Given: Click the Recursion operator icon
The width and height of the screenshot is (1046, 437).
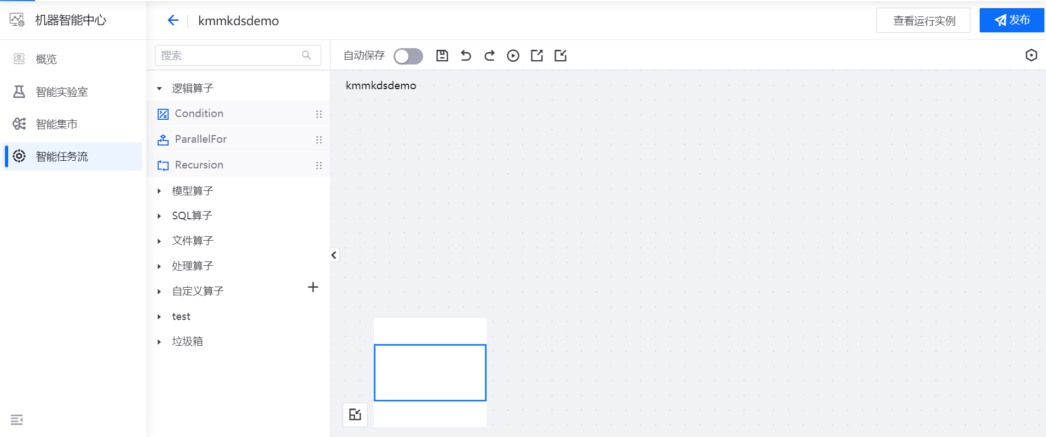Looking at the screenshot, I should click(163, 165).
